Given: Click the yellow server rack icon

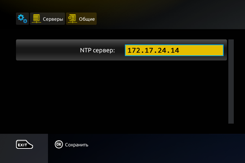Looking at the screenshot, I should click(36, 19).
